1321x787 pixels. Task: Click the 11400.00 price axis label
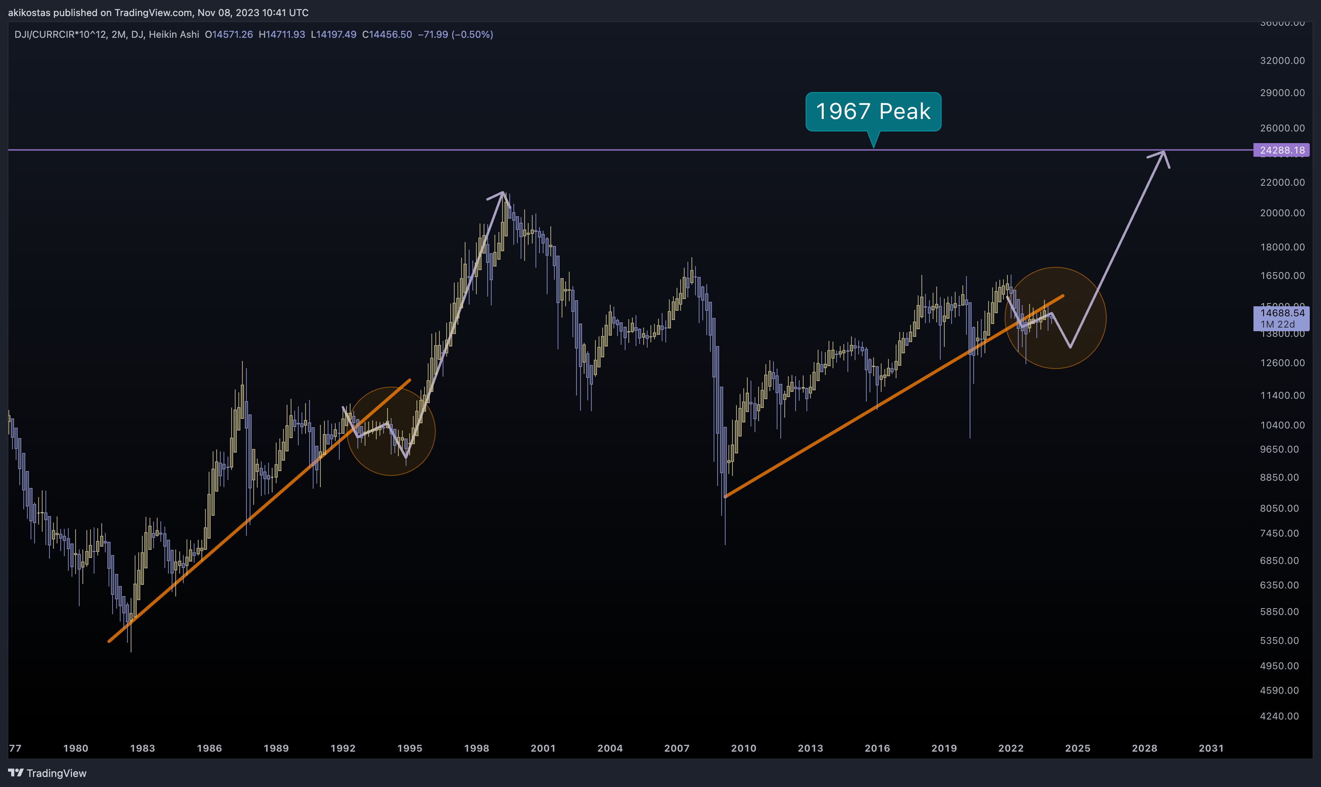pos(1282,395)
